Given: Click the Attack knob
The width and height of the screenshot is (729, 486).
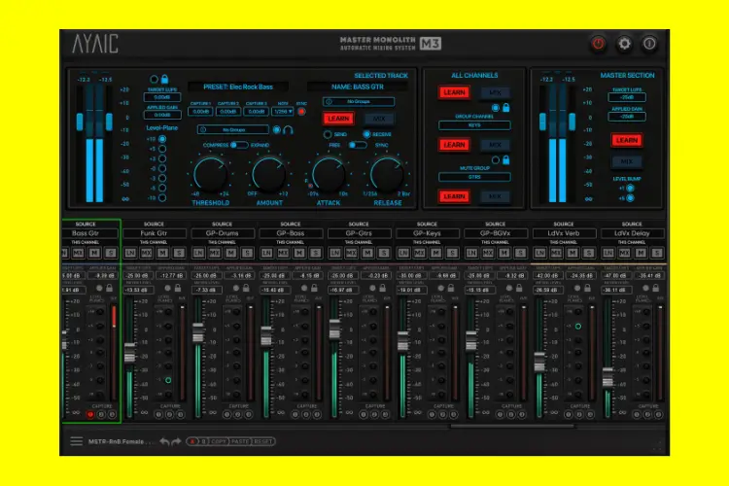Looking at the screenshot, I should (329, 175).
